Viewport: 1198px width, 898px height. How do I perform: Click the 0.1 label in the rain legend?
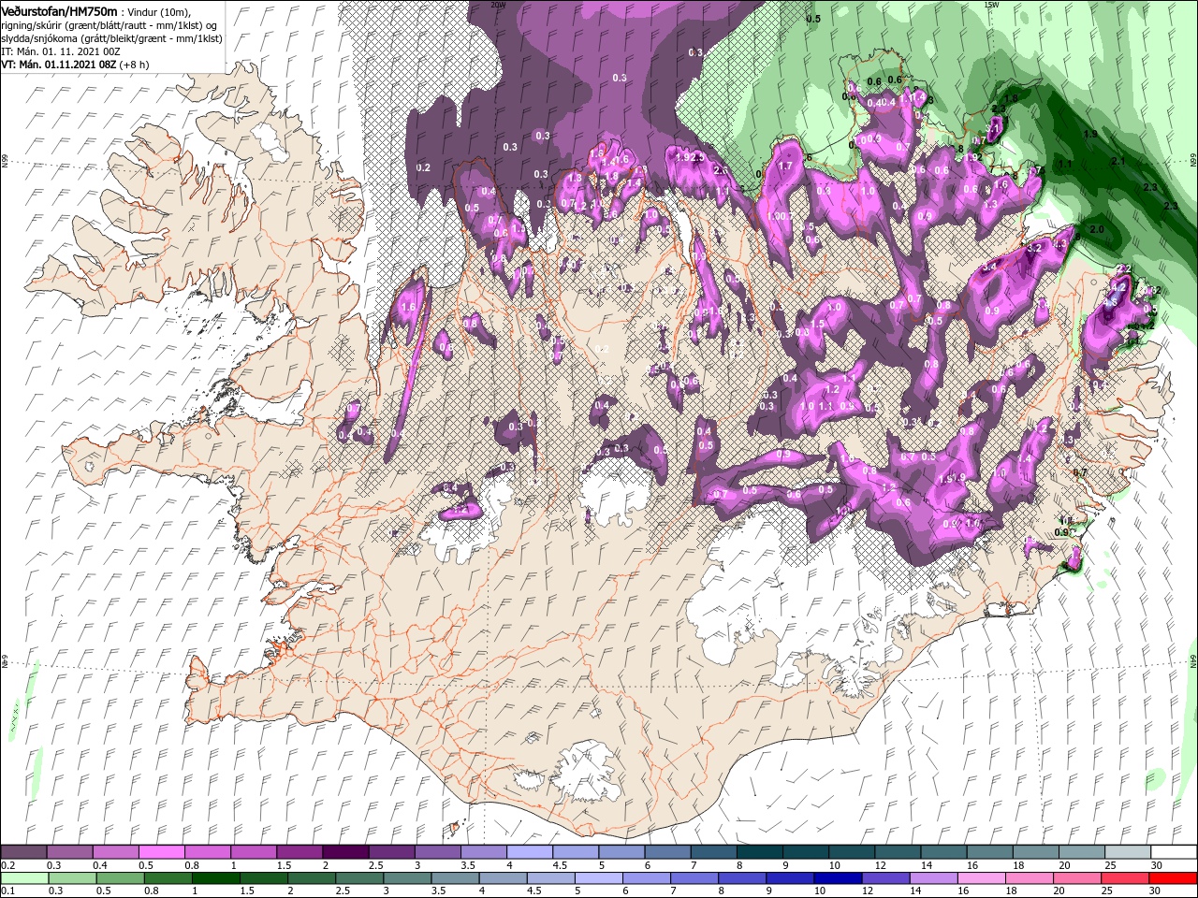click(7, 891)
